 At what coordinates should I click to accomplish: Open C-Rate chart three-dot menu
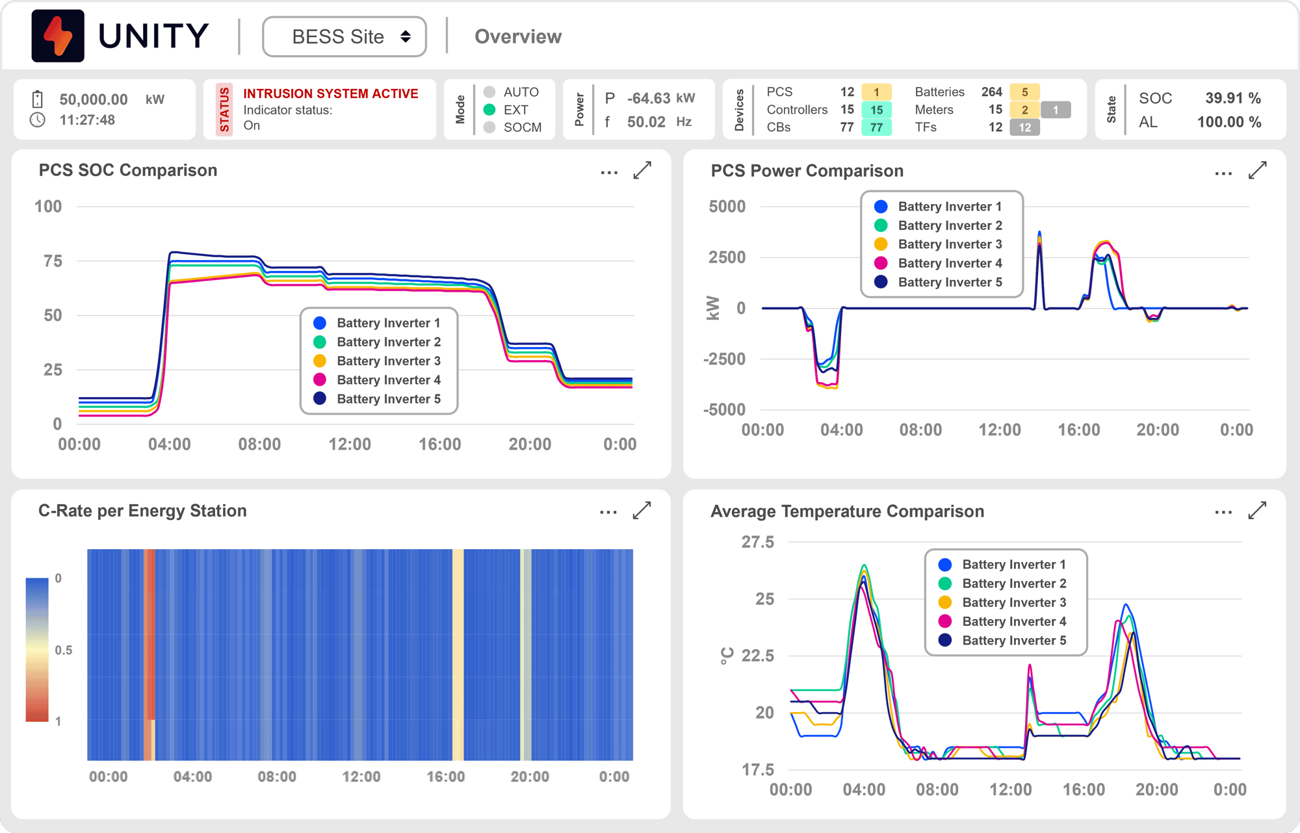coord(608,512)
